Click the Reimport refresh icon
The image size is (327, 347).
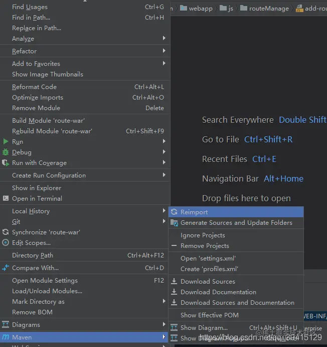tap(174, 212)
